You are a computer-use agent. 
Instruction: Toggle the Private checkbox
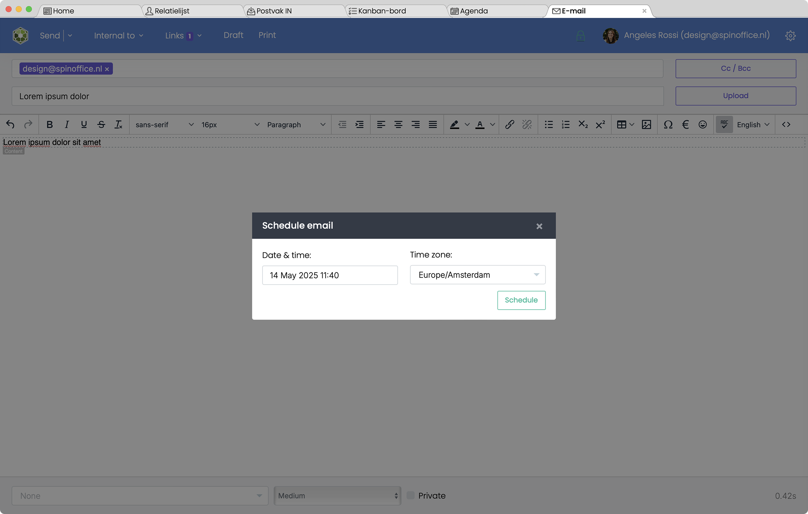(410, 495)
